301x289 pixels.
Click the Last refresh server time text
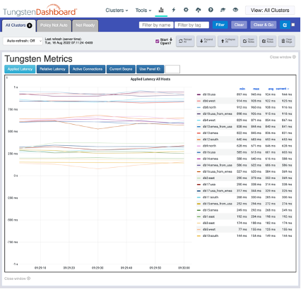69,41
